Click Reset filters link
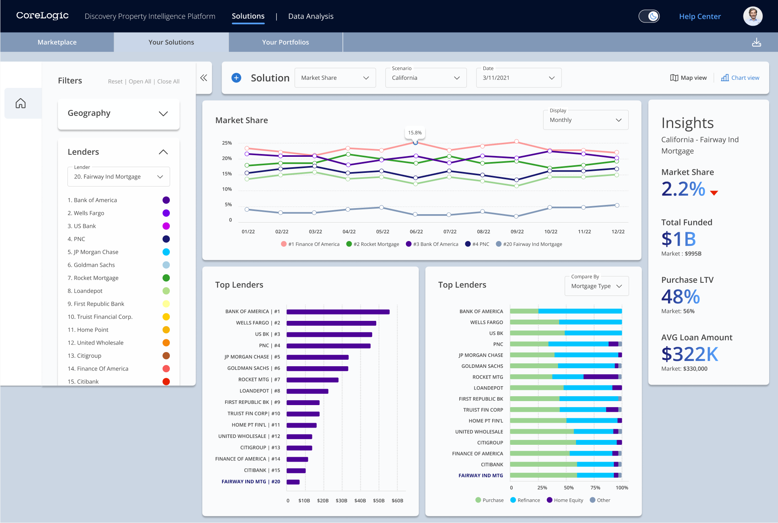The image size is (778, 523). pos(115,81)
